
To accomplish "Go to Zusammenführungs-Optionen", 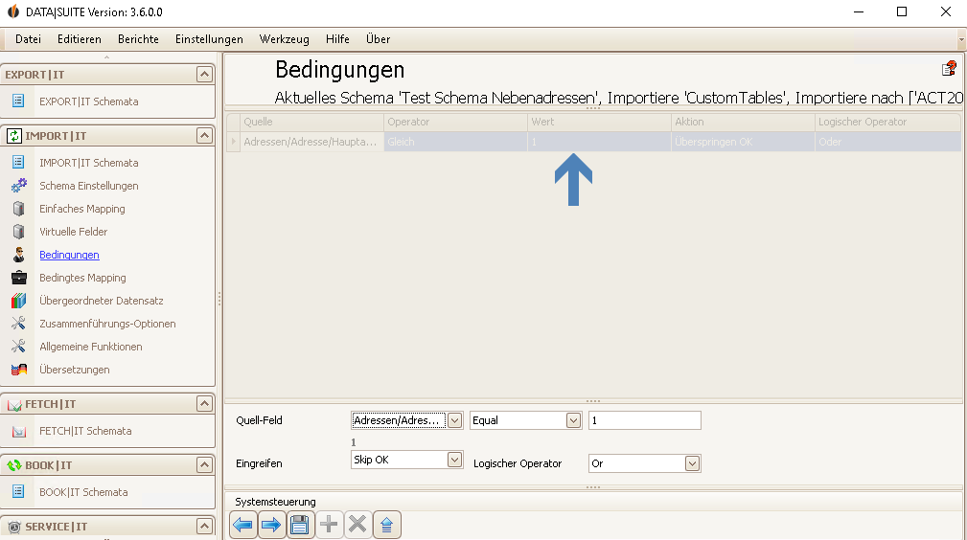I will tap(107, 324).
